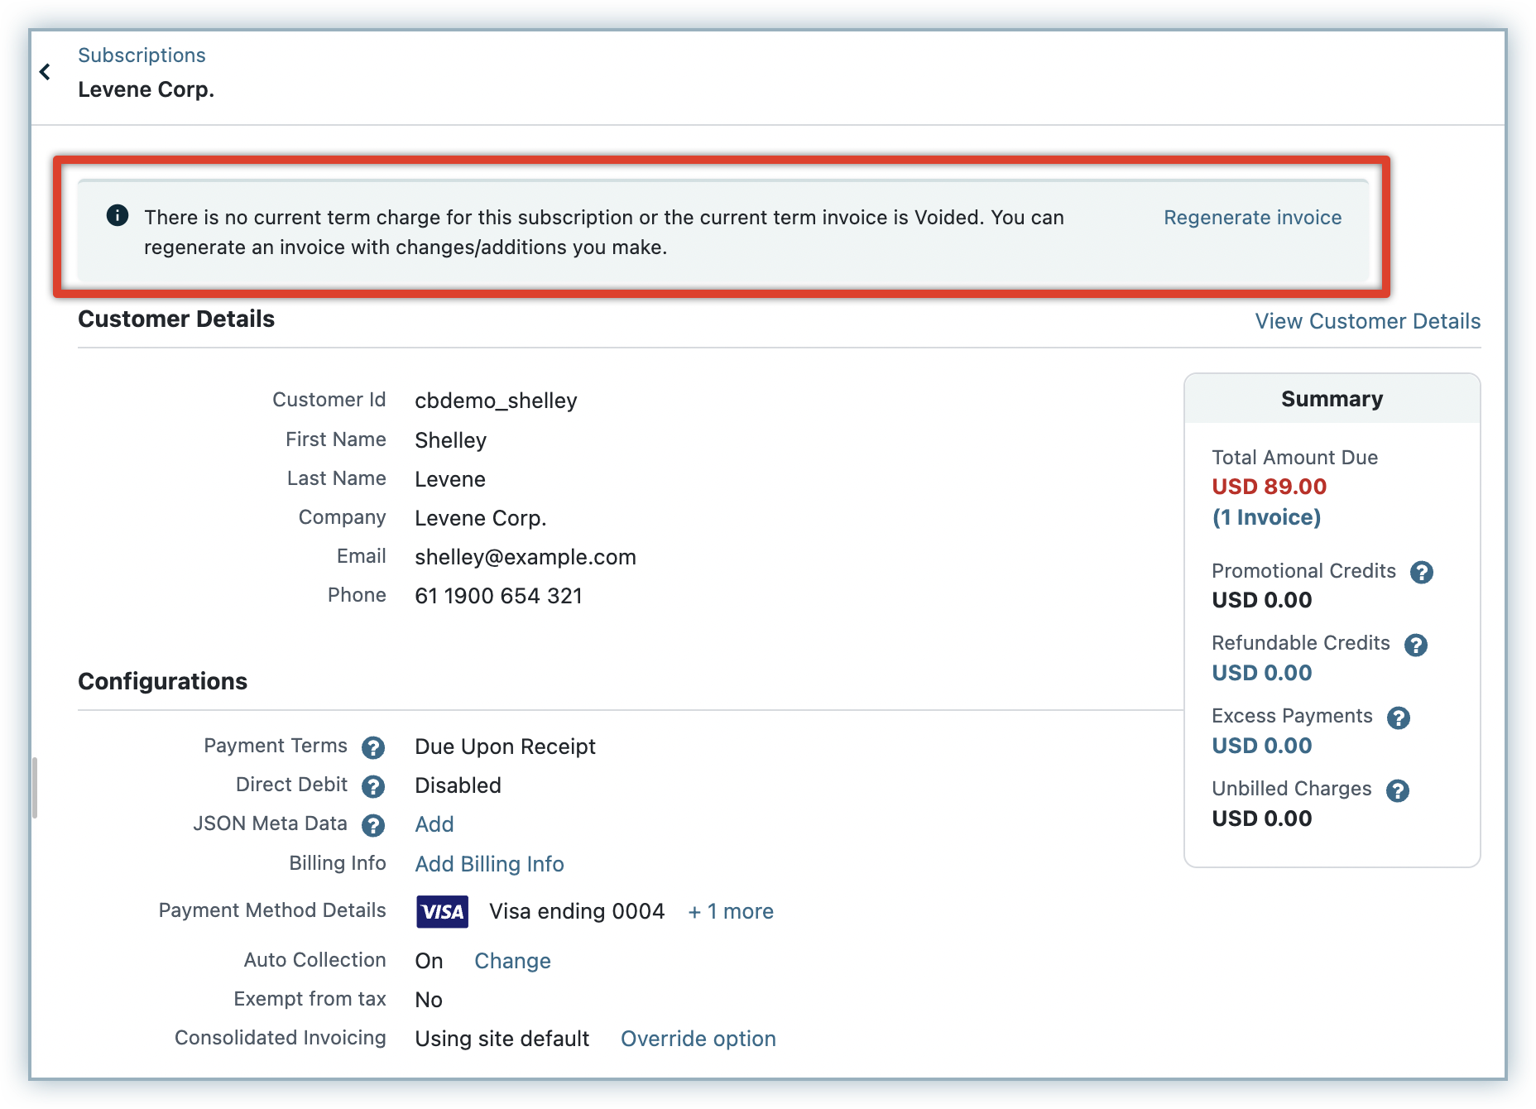This screenshot has height=1109, width=1536.
Task: Click JSON Meta Data help icon
Action: coord(373,825)
